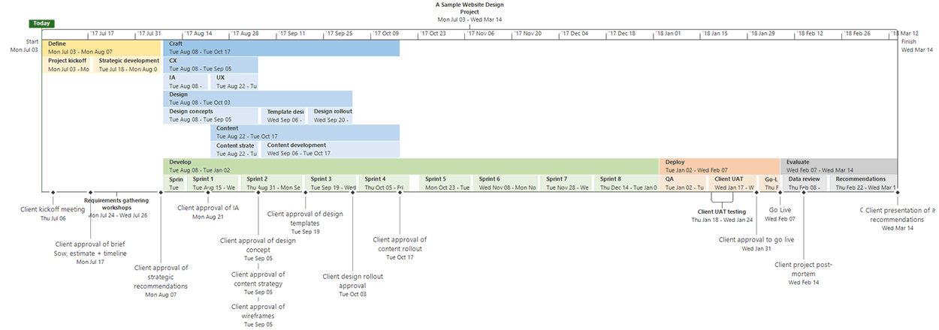The image size is (939, 330).
Task: Click the '17 Aug 14 timescale date
Action: 198,34
